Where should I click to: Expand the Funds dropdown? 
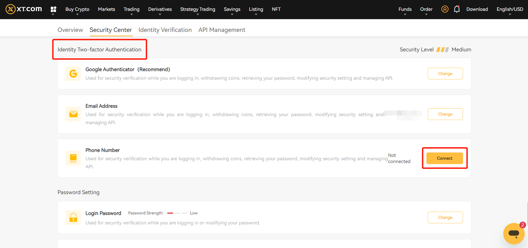(x=405, y=9)
